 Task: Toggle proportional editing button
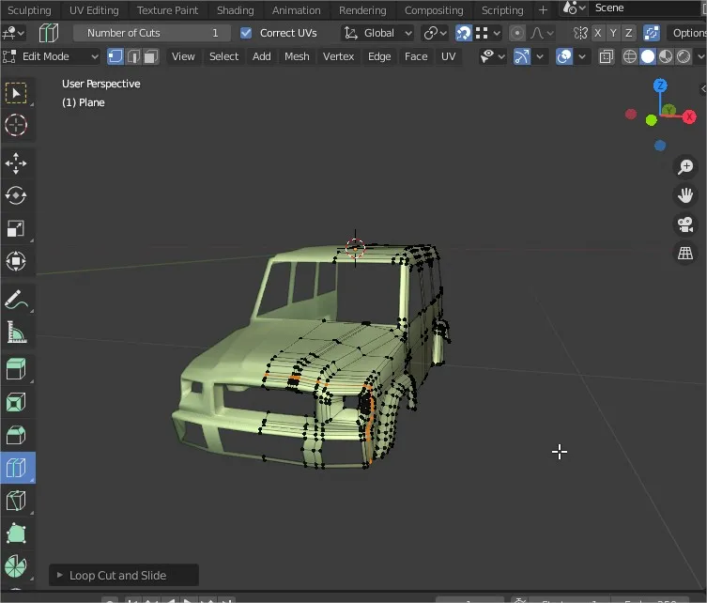(x=517, y=33)
